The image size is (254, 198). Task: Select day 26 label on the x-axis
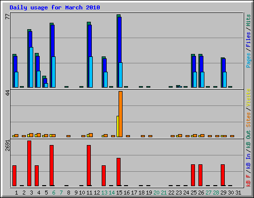click(x=201, y=193)
